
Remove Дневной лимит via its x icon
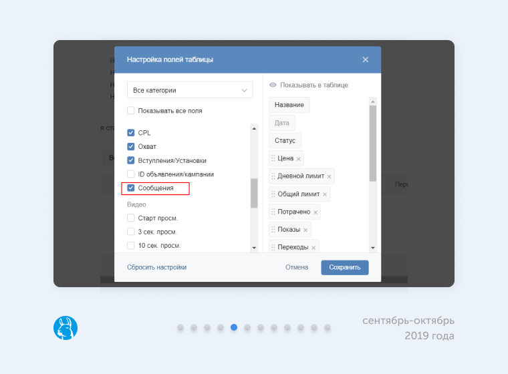330,176
